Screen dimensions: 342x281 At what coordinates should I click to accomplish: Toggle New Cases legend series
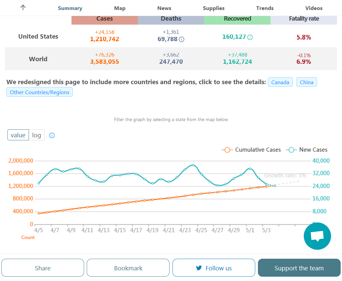pos(308,150)
